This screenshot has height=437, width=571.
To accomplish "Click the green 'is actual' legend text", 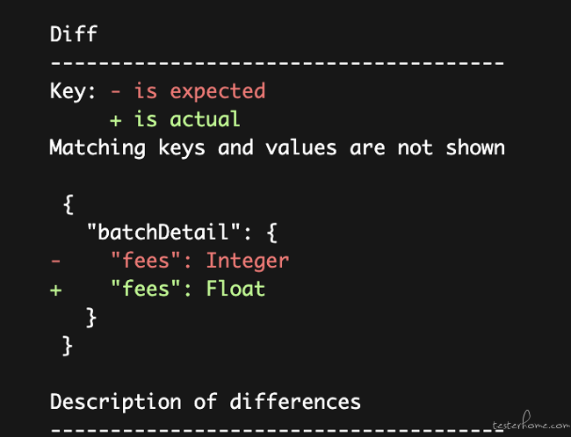I will click(x=187, y=119).
